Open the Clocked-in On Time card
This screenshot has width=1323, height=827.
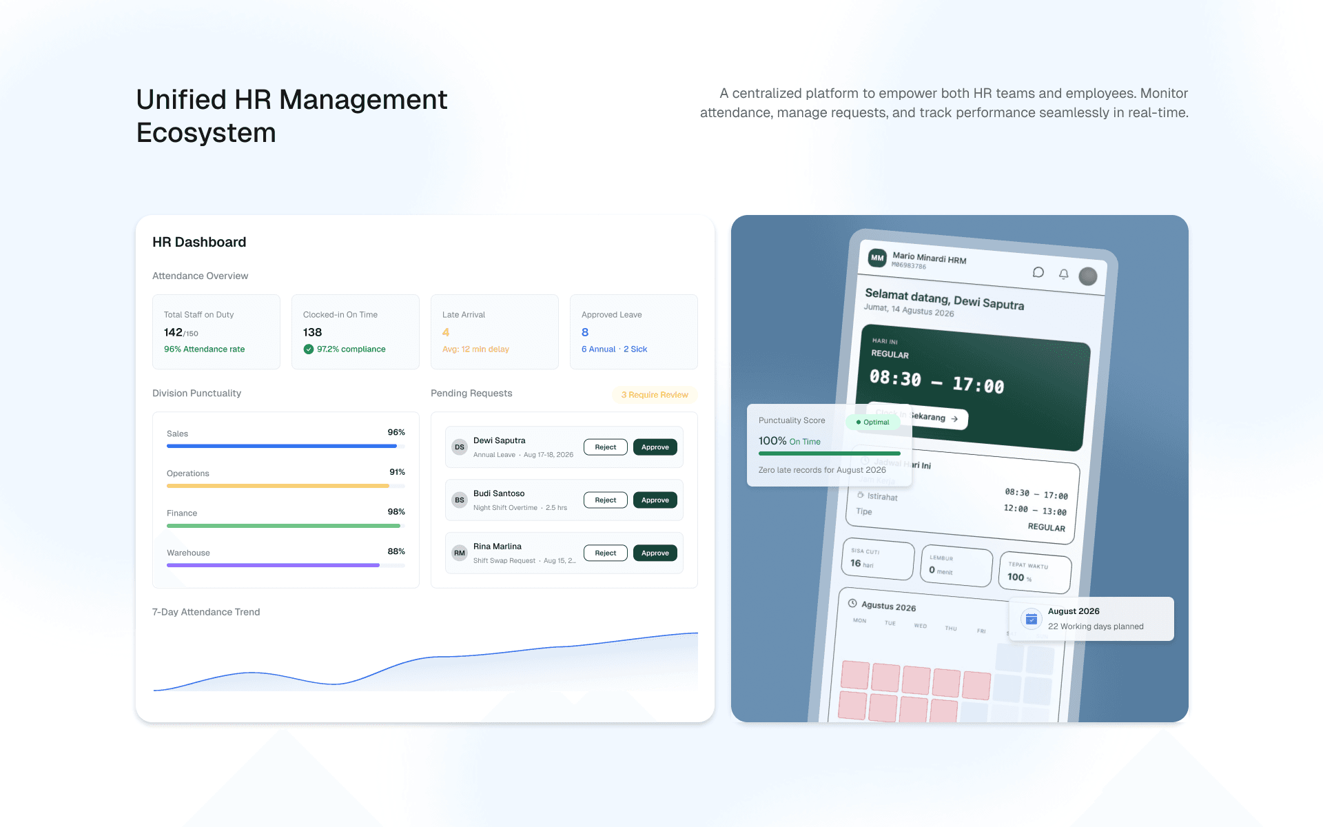356,332
